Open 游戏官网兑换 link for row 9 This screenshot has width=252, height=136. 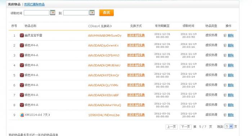136,115
